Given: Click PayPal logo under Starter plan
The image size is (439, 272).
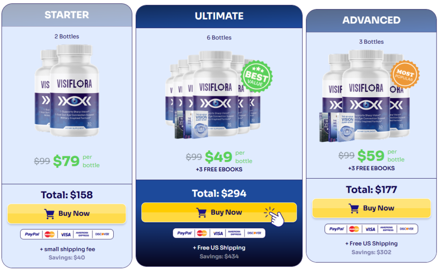Looking at the screenshot, I should click(x=32, y=234).
